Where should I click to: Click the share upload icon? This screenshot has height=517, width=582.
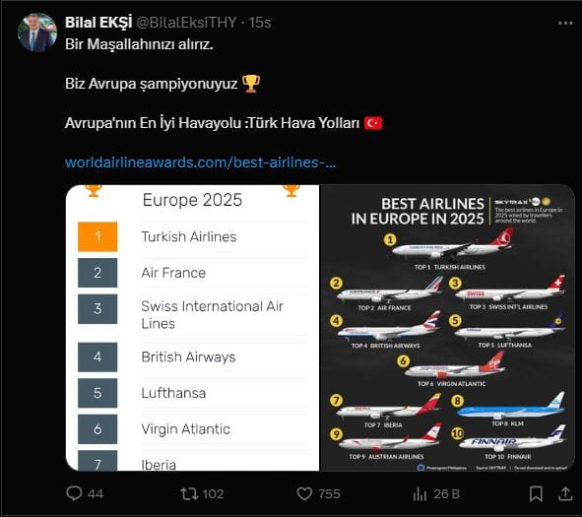[x=565, y=494]
